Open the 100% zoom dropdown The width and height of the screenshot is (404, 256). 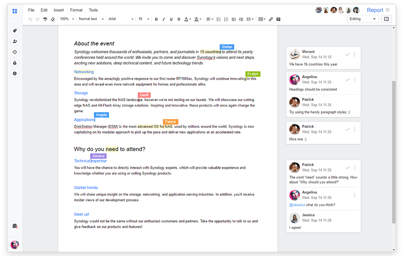pos(67,19)
